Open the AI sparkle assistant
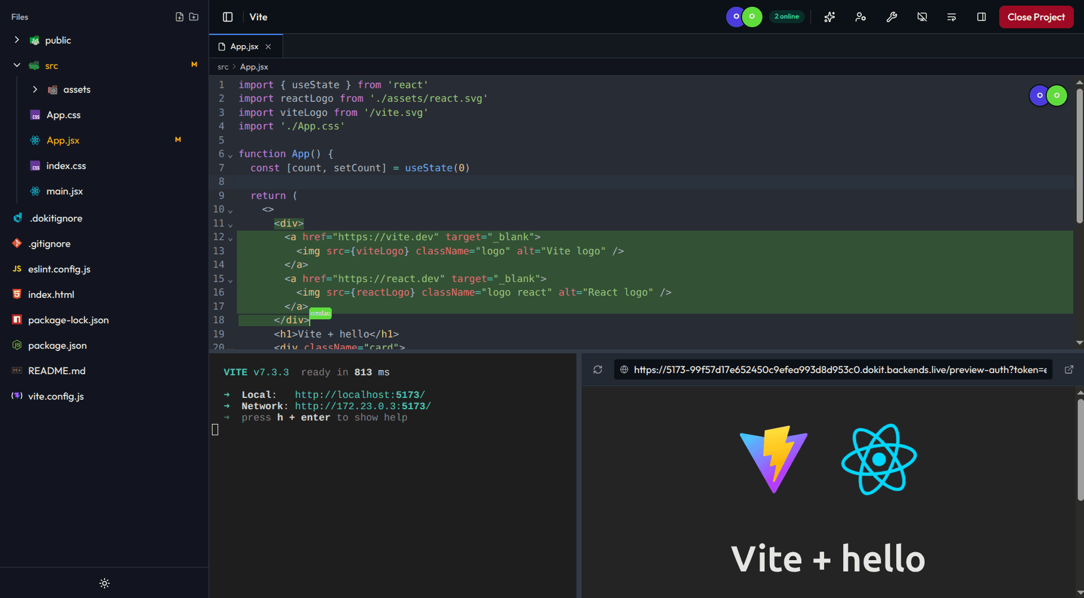Viewport: 1084px width, 598px height. click(830, 17)
